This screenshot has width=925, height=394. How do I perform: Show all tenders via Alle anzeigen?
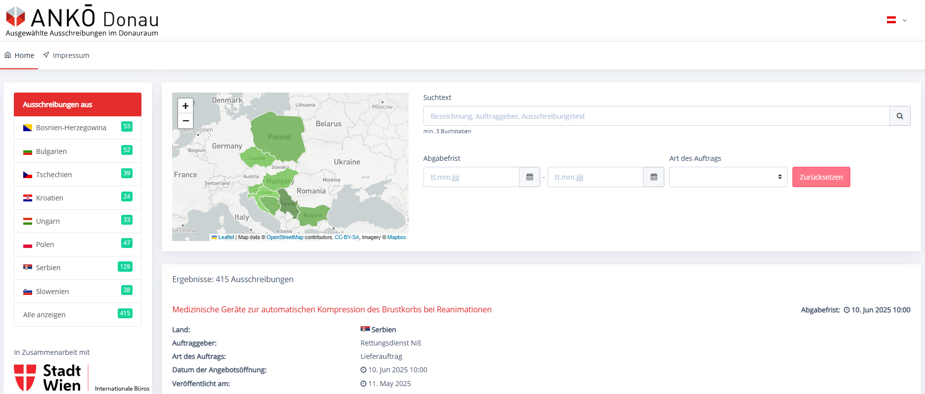point(78,314)
